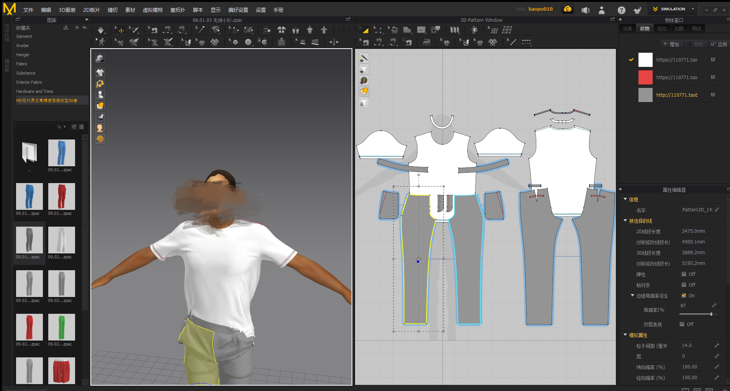Select the round button tool icon
Image resolution: width=730 pixels, height=391 pixels.
coord(248,42)
